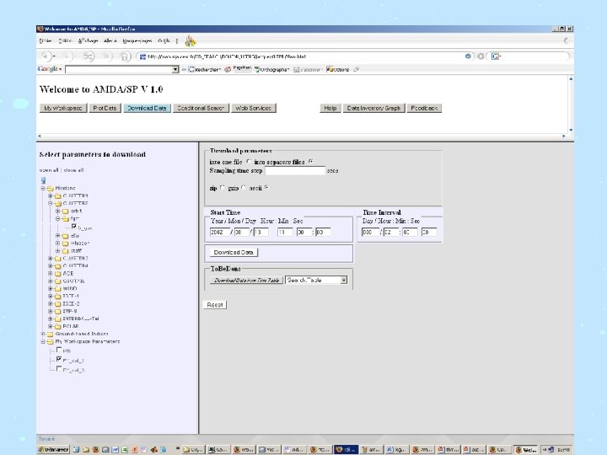The height and width of the screenshot is (455, 607).
Task: Click the Firefox forward arrow
Action: (x=67, y=56)
